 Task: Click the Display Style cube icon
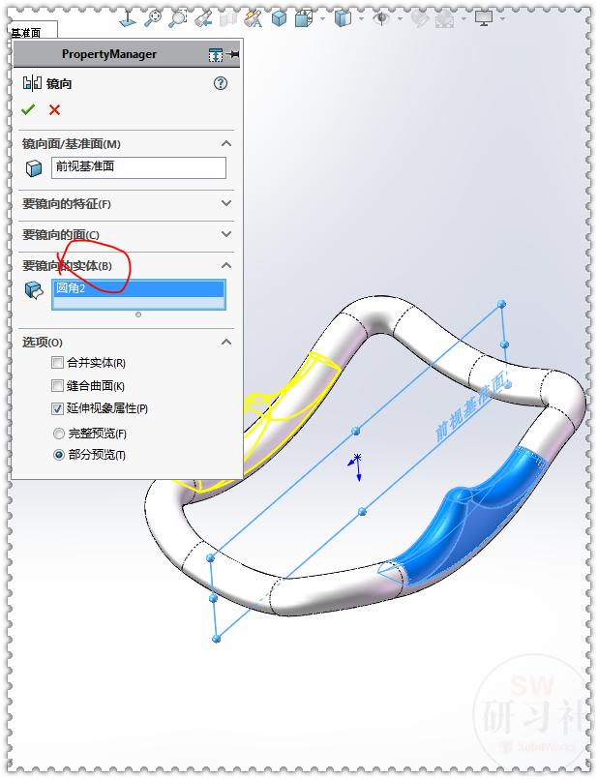click(x=343, y=19)
